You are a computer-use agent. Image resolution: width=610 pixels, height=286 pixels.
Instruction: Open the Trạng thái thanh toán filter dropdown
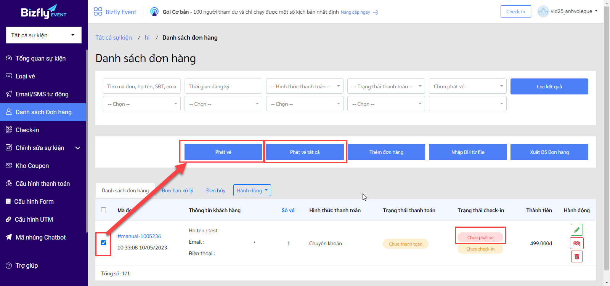point(386,86)
